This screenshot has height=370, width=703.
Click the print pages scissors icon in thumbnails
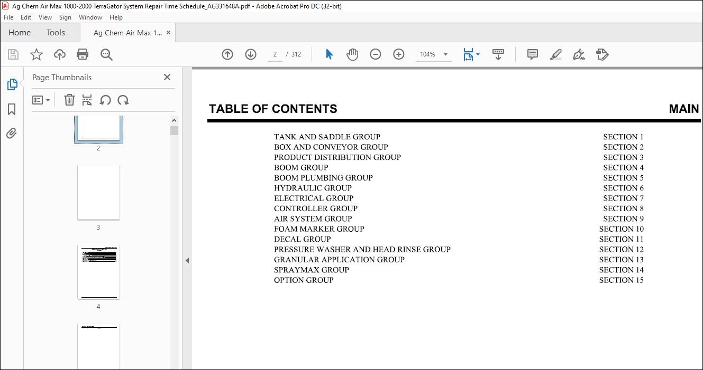pos(87,100)
